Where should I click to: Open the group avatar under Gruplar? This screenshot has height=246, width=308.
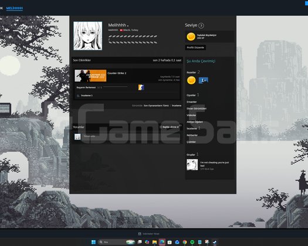192,165
